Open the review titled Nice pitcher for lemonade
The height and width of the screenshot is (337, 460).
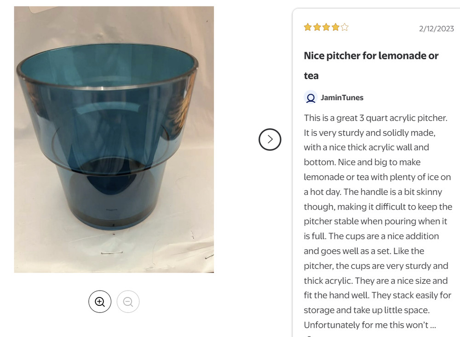click(370, 55)
